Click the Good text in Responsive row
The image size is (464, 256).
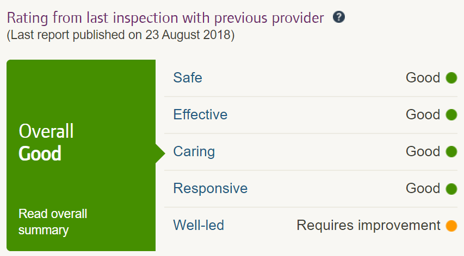pos(423,189)
